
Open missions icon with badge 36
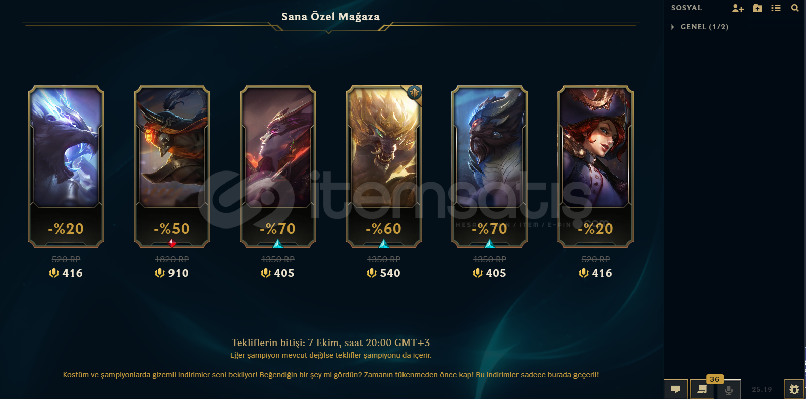[x=702, y=389]
